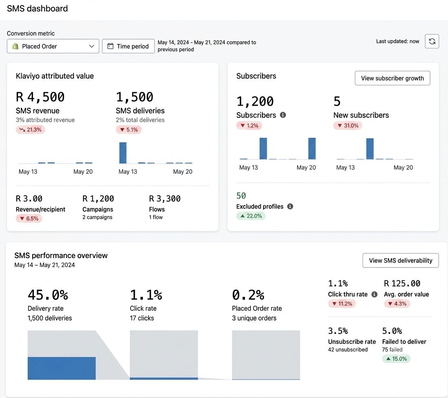
Task: Click the 1,200 Subscribers count
Action: tap(255, 102)
